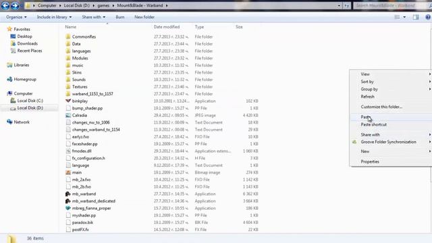432x243 pixels.
Task: Sort by the Name column header
Action: [x=70, y=27]
